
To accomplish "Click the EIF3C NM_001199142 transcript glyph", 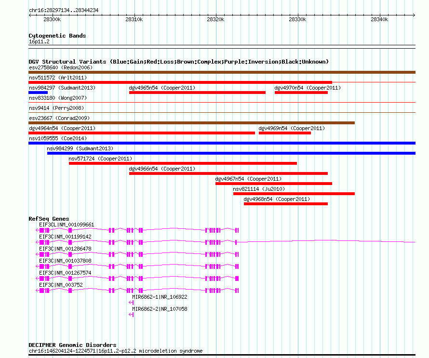I will [x=226, y=242].
